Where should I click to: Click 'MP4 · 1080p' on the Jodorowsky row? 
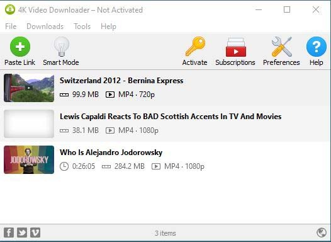point(184,166)
